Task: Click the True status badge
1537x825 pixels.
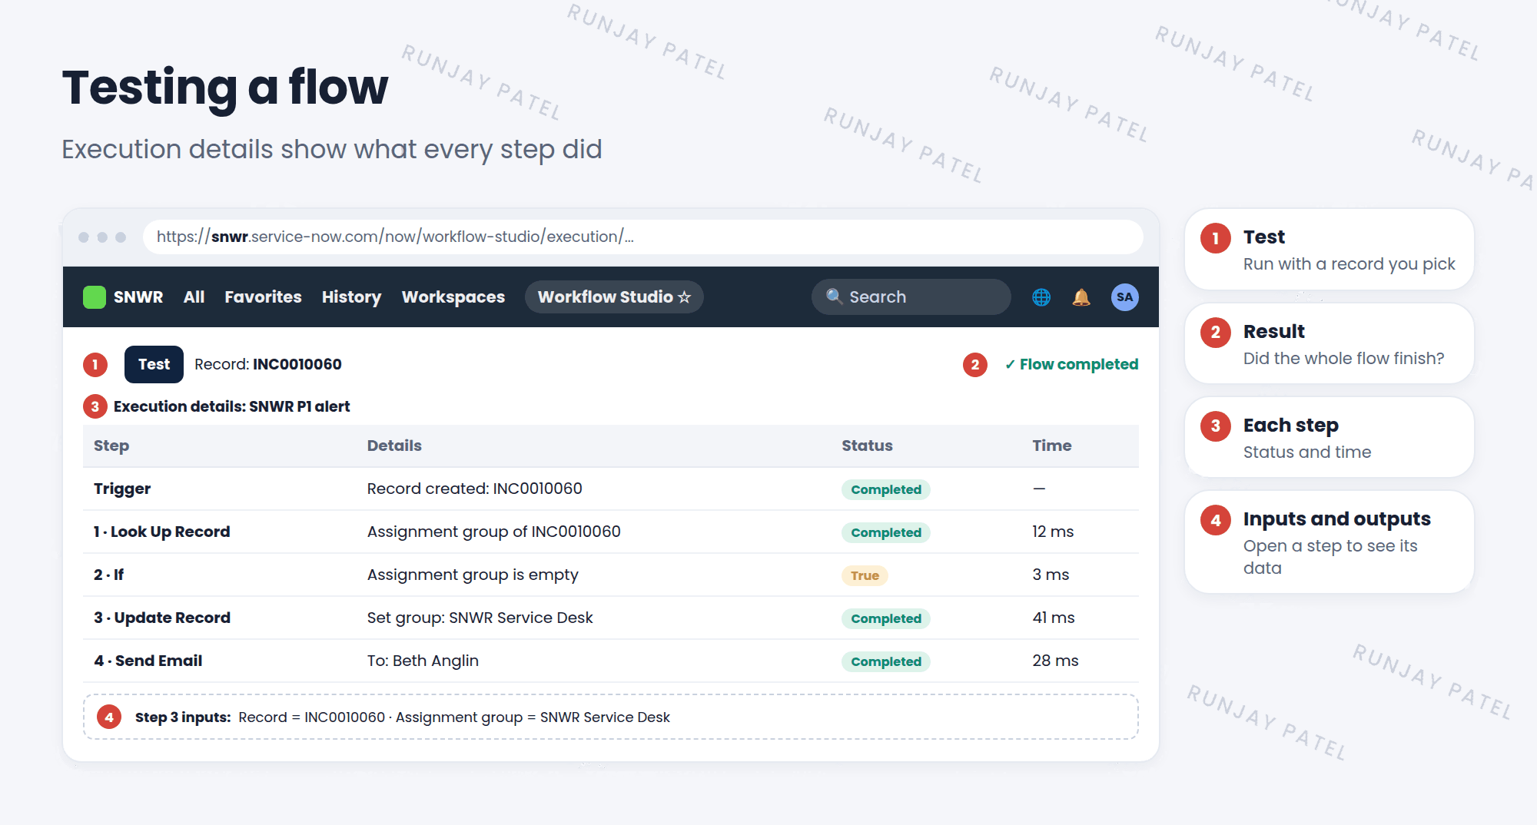Action: (865, 575)
